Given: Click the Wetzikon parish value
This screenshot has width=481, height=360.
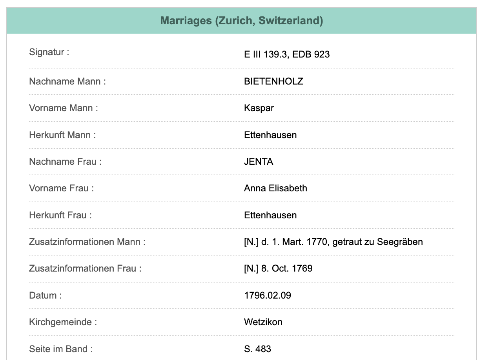Looking at the screenshot, I should tap(263, 322).
